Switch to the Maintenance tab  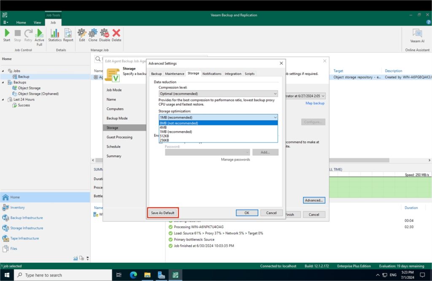[x=174, y=74]
